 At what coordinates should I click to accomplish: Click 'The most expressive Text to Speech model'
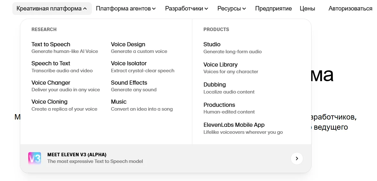[x=95, y=161]
